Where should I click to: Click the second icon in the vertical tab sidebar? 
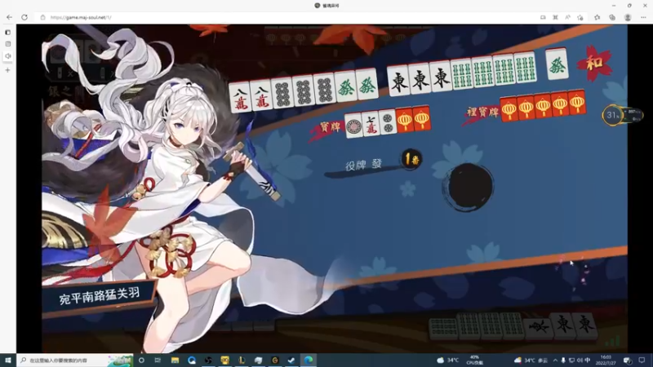pos(8,44)
